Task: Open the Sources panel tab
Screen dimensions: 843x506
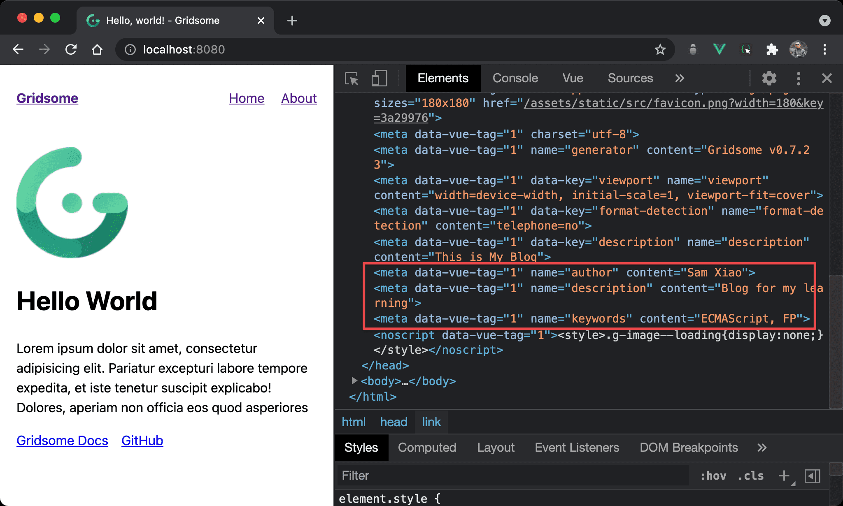Action: pos(629,78)
